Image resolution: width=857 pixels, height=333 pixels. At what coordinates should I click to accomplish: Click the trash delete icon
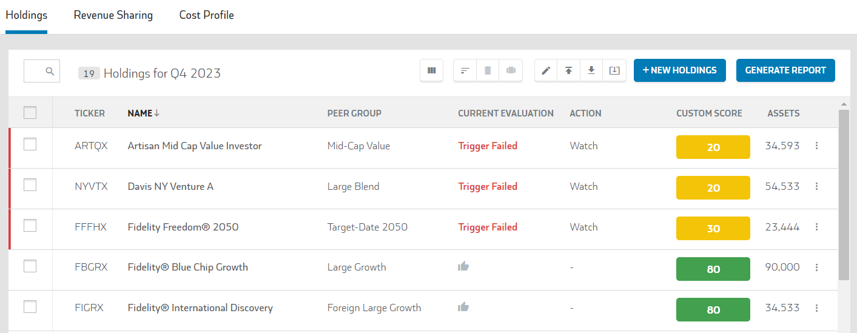(488, 70)
